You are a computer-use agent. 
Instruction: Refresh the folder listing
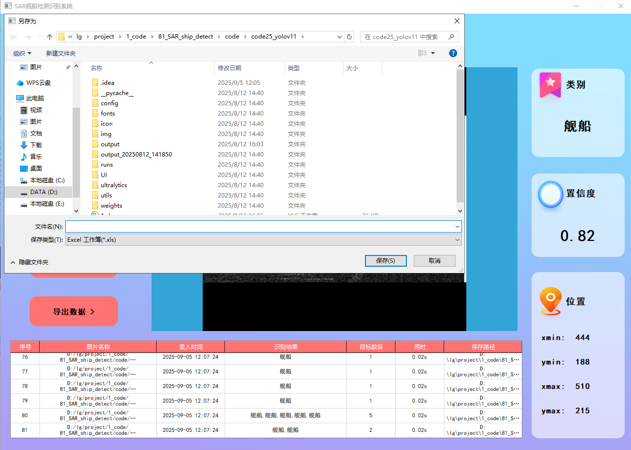click(349, 37)
